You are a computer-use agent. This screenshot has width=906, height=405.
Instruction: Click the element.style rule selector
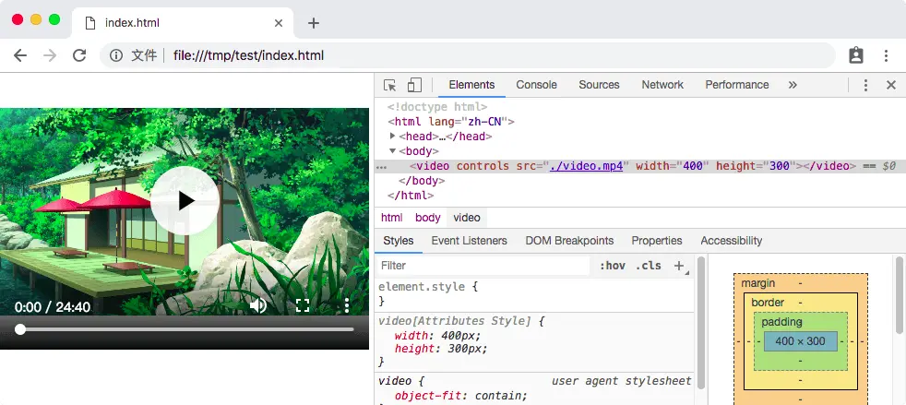click(x=422, y=286)
